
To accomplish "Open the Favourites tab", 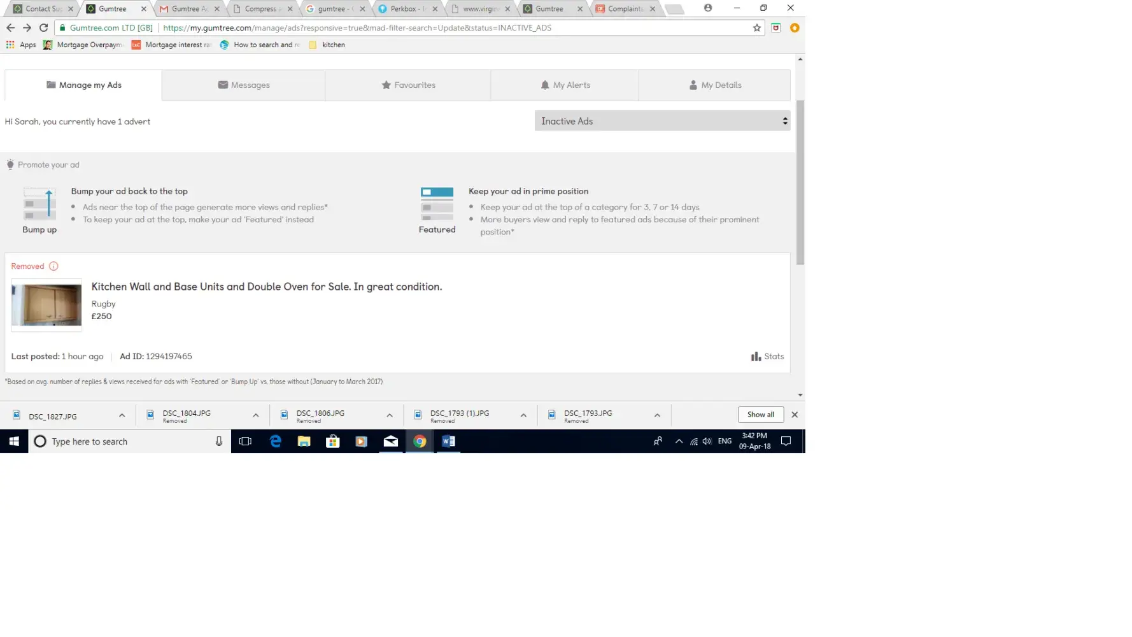I will click(x=408, y=85).
